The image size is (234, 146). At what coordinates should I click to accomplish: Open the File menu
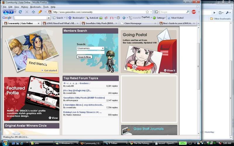[x=5, y=7]
